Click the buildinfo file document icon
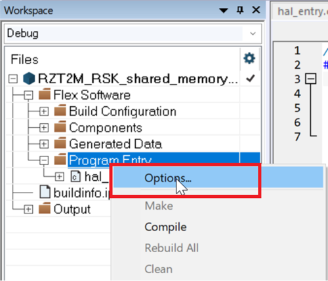 tap(45, 192)
